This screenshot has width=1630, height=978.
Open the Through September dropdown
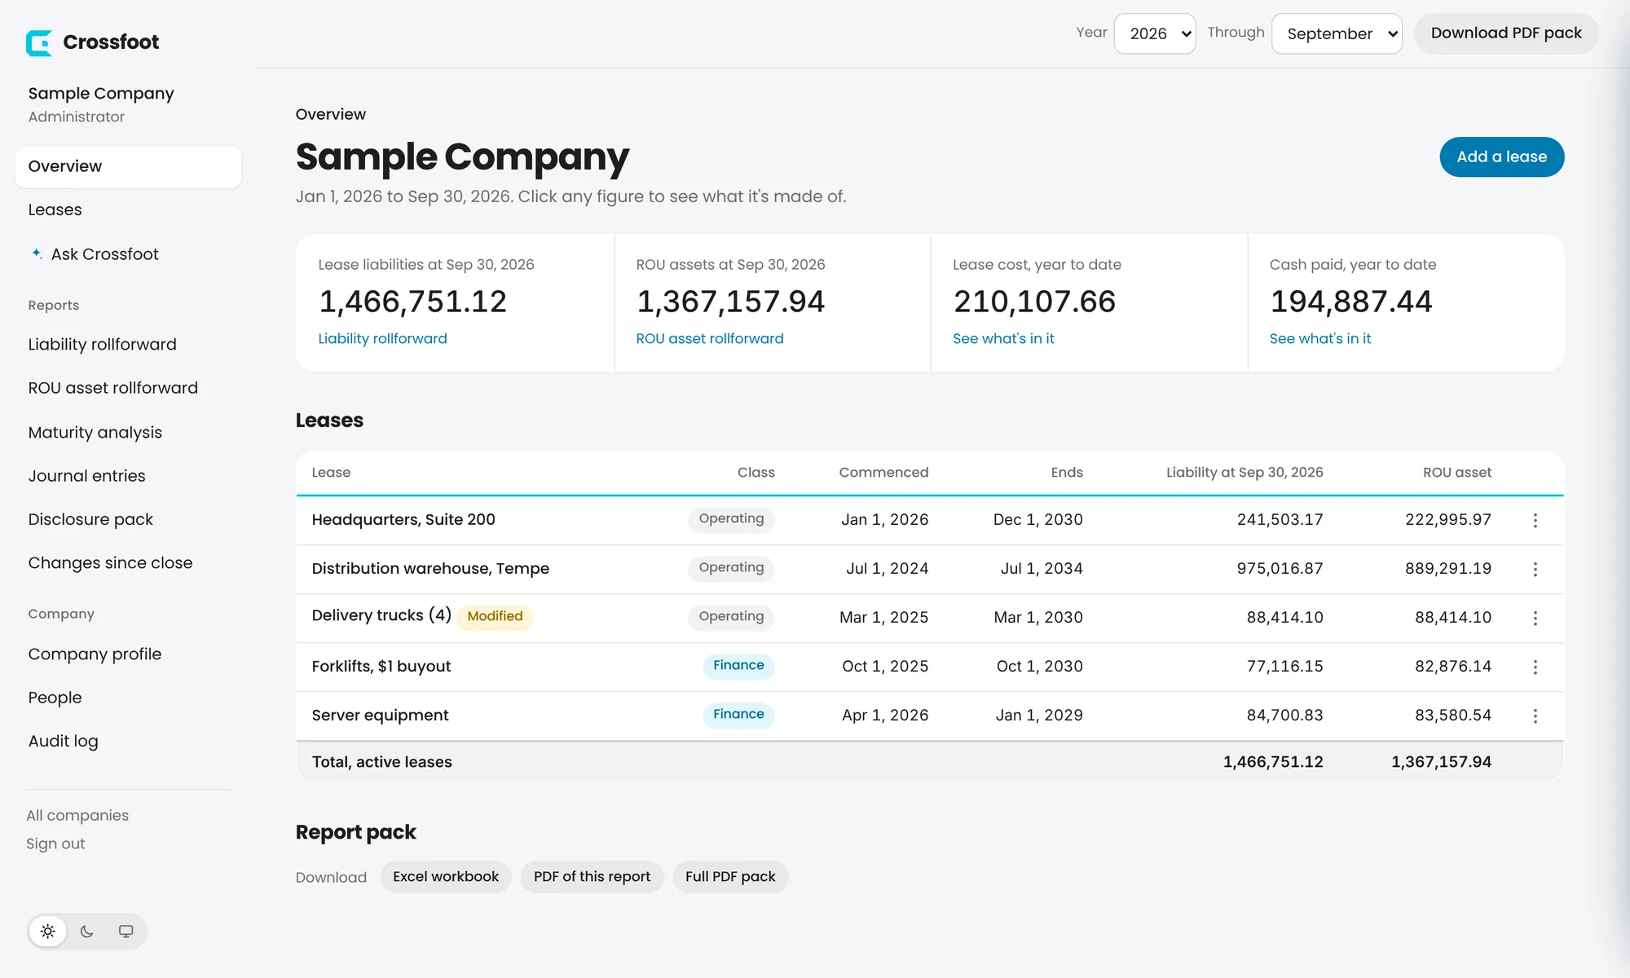point(1337,33)
